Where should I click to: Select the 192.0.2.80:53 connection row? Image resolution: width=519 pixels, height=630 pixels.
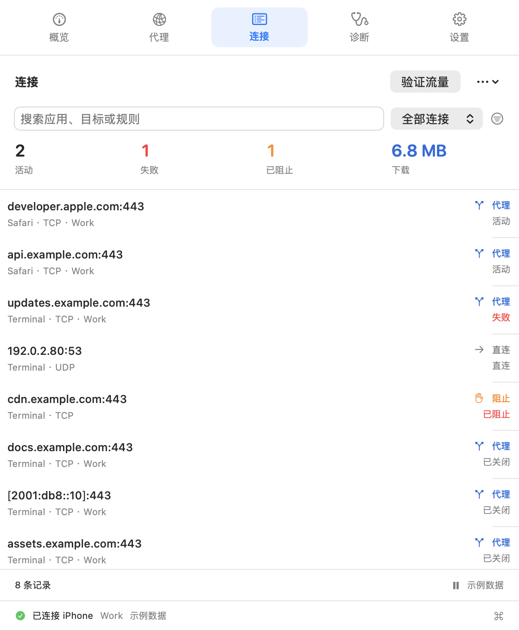[259, 359]
